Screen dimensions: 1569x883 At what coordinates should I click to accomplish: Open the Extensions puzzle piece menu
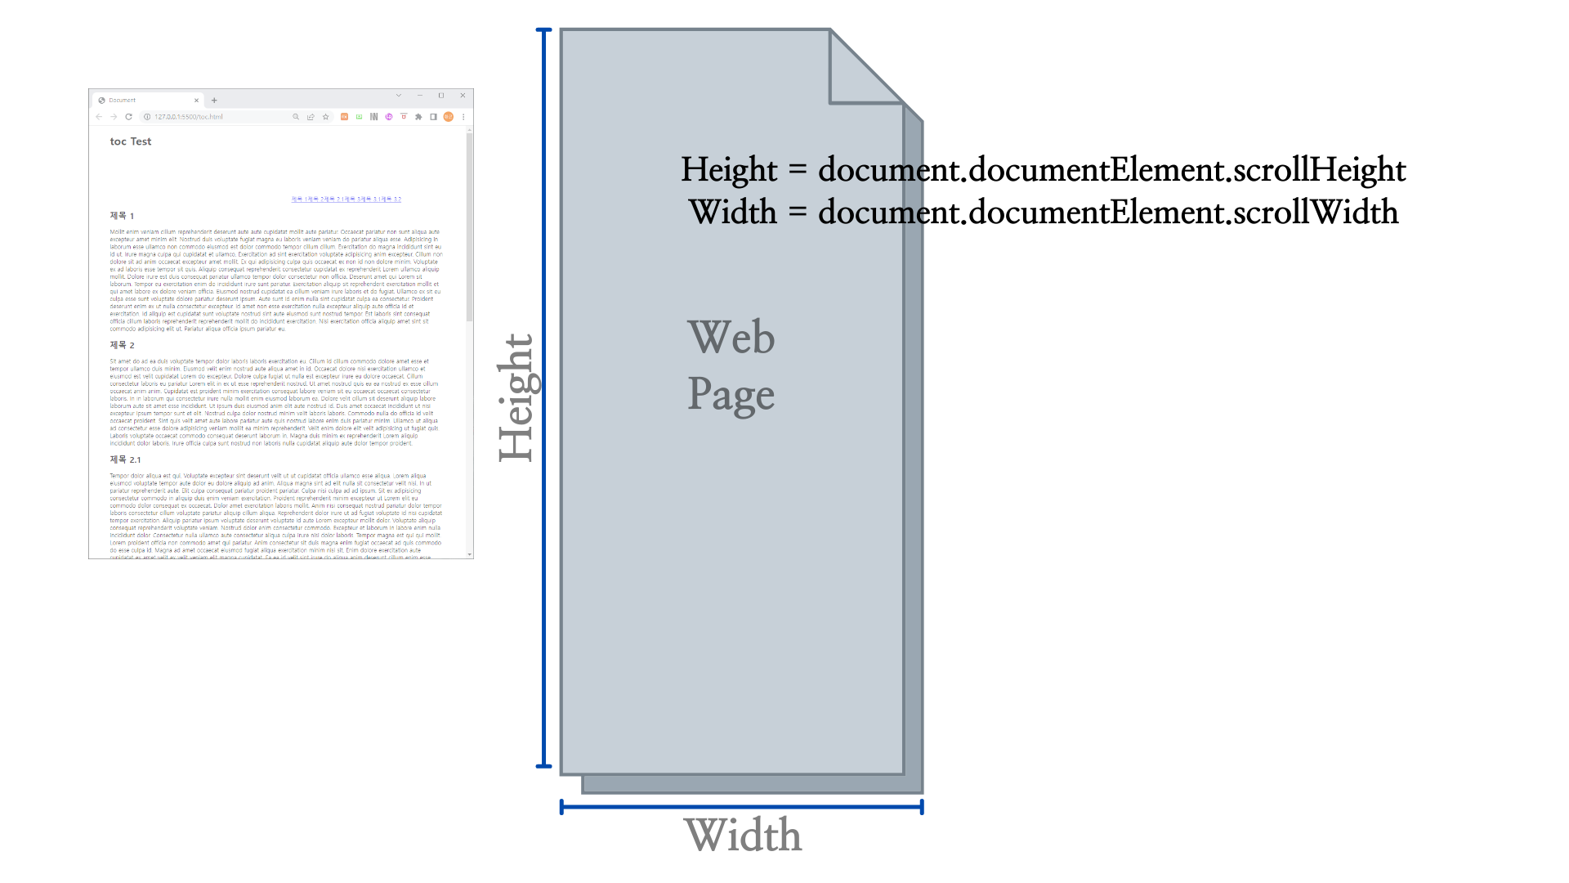click(418, 117)
